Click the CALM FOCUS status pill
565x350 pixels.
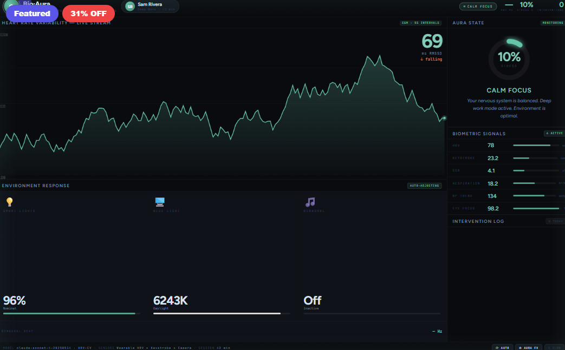coord(478,6)
